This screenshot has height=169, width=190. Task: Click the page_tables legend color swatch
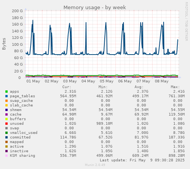(6, 96)
